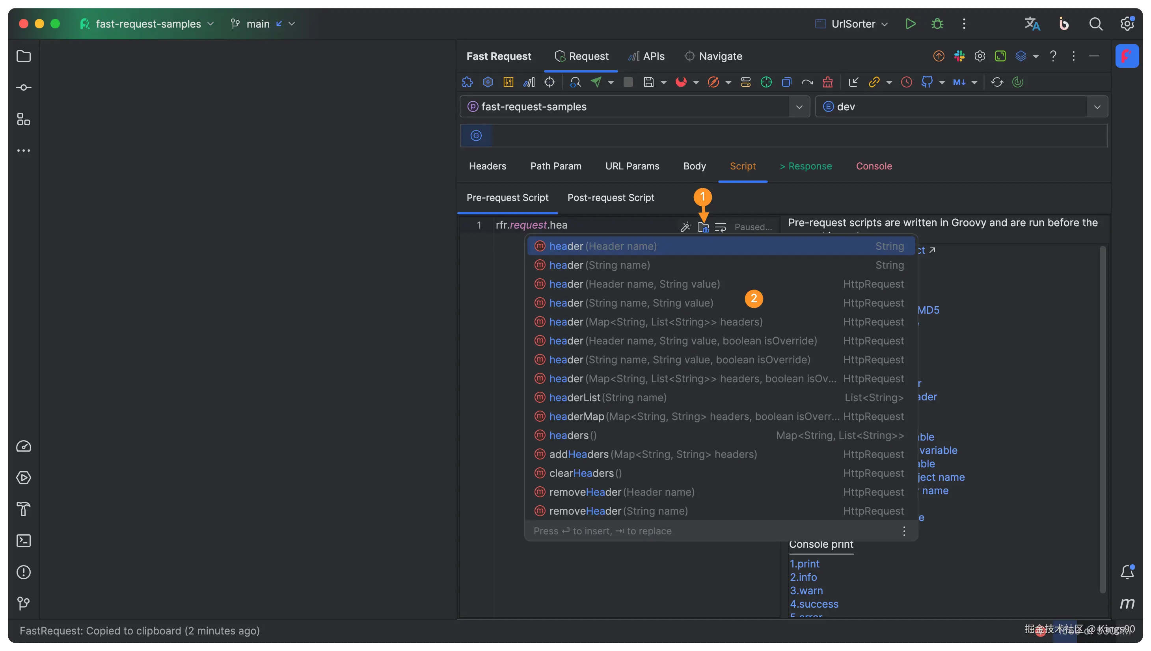The image size is (1151, 651).
Task: Open the Maven tool window icon
Action: (x=1127, y=603)
